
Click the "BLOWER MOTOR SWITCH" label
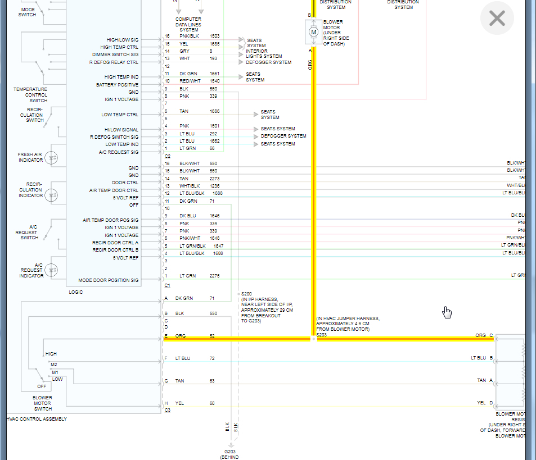pyautogui.click(x=42, y=403)
